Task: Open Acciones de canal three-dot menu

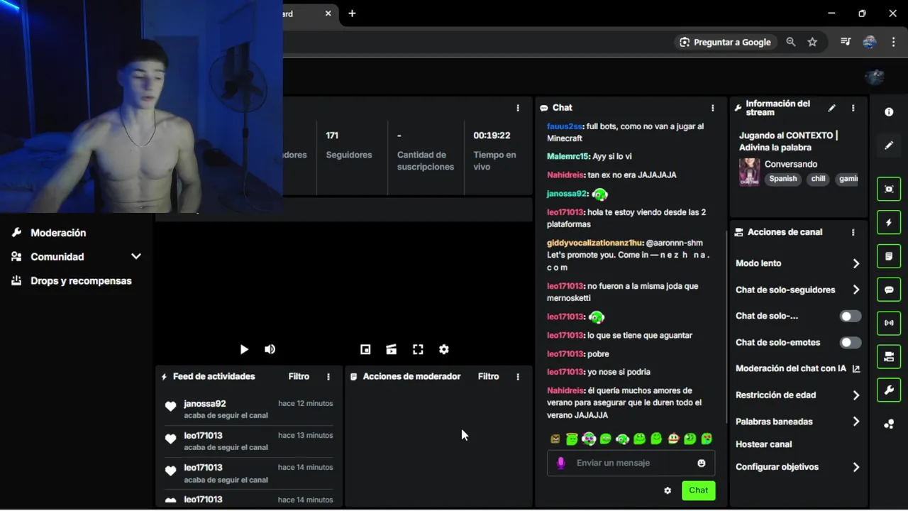Action: (853, 232)
